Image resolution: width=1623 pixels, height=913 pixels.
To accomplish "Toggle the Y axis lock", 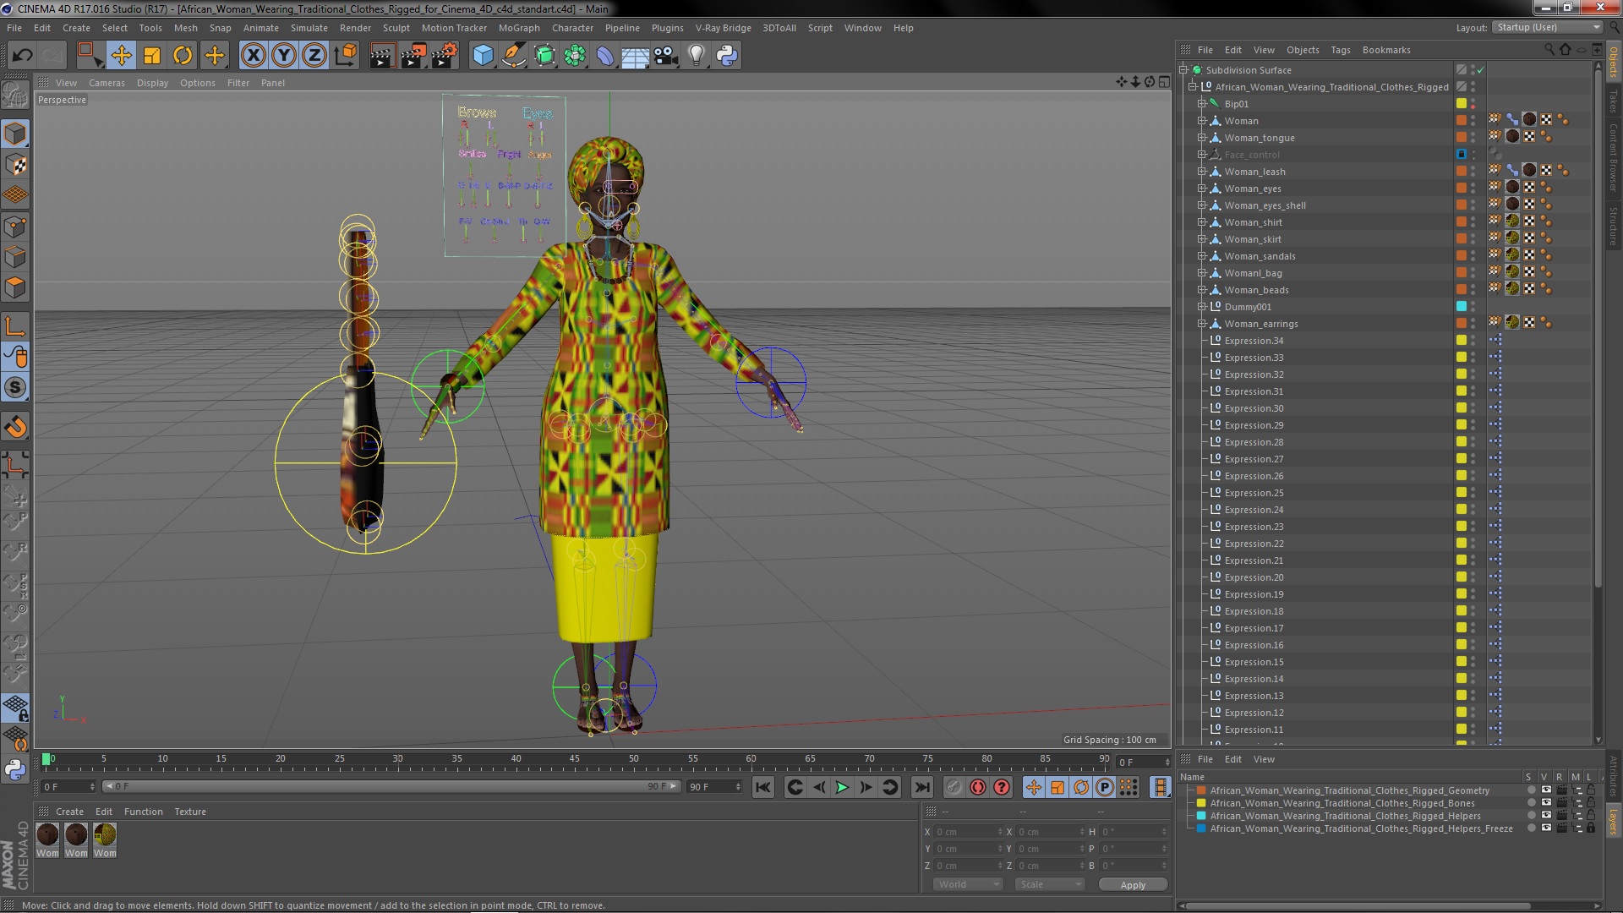I will pos(284,56).
